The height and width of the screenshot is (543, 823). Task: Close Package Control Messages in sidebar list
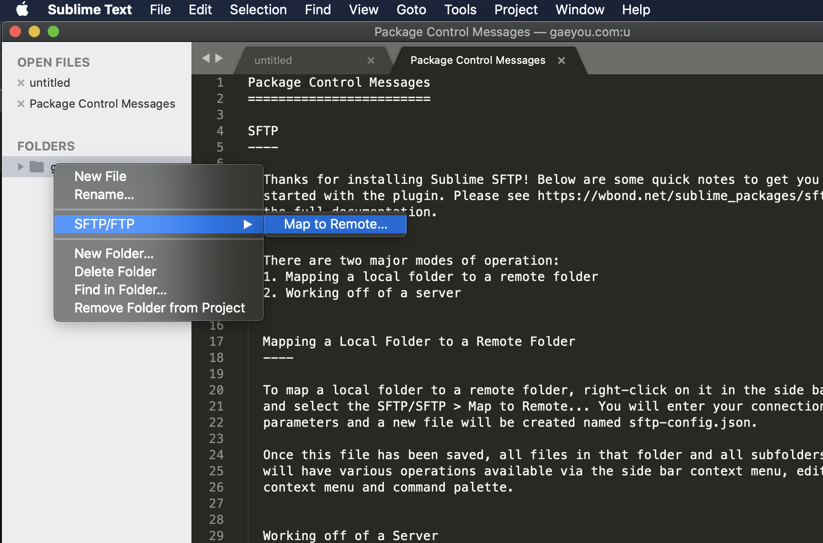point(21,104)
